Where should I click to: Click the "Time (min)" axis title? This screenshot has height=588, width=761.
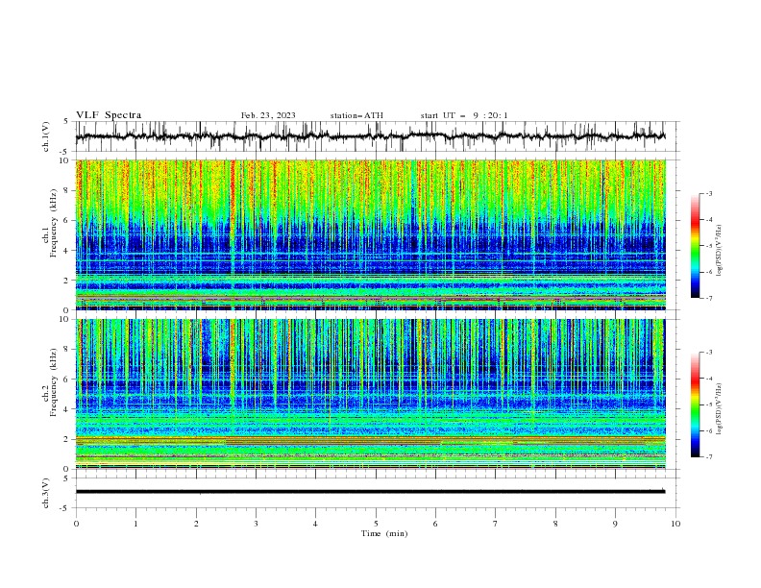[384, 533]
